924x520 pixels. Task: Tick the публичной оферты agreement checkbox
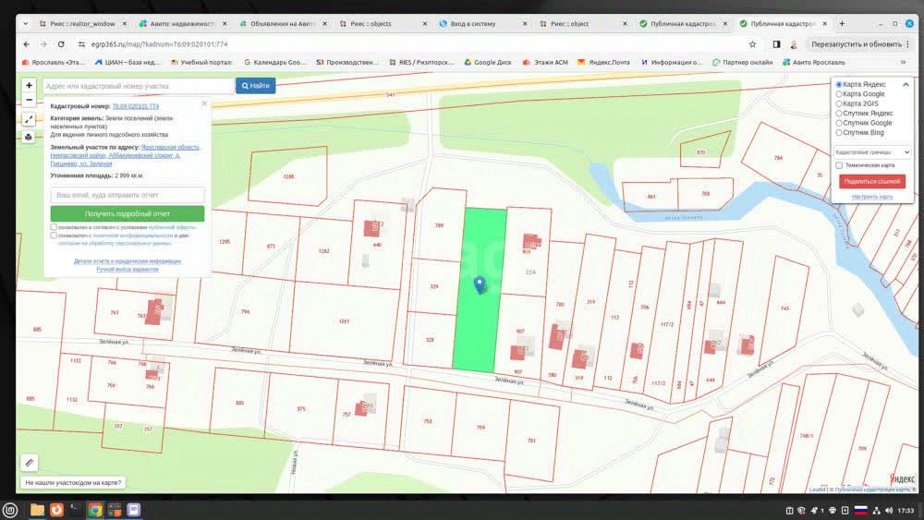tap(54, 227)
